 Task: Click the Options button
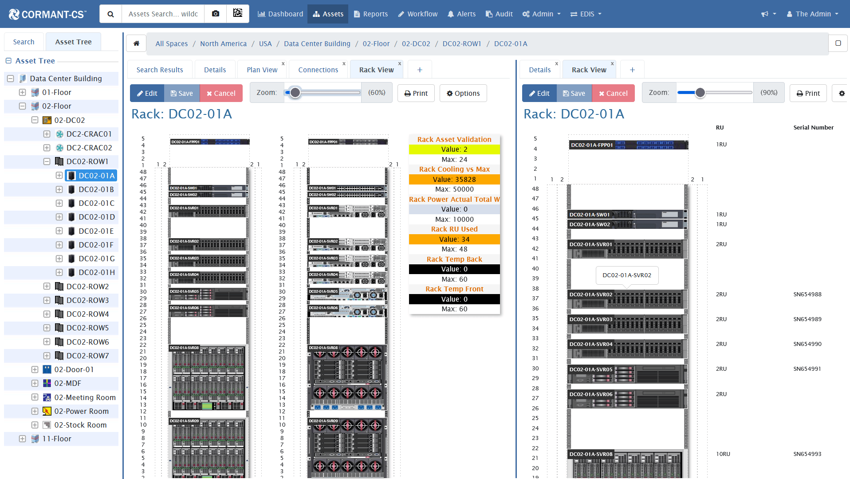[463, 93]
